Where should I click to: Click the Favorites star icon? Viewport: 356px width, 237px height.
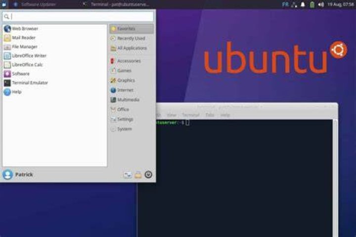click(x=113, y=29)
